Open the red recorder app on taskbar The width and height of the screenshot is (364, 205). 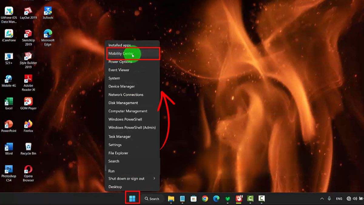tap(239, 199)
